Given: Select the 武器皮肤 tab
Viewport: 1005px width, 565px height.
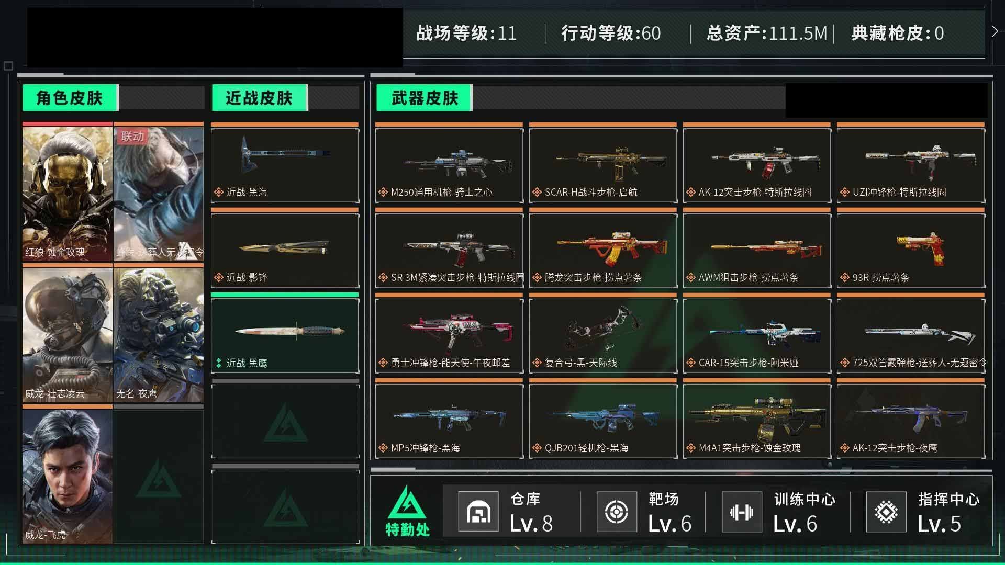Looking at the screenshot, I should click(425, 98).
